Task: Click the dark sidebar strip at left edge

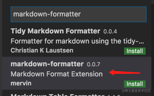Action: click(x=1, y=48)
